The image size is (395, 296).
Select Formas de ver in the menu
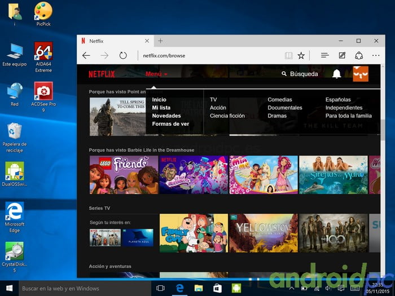[x=170, y=124]
